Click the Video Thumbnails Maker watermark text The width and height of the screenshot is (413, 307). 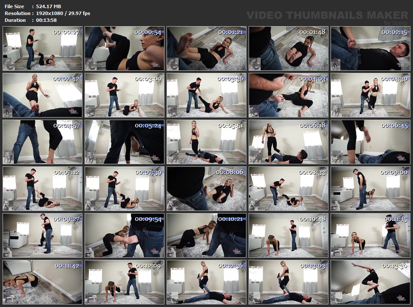tap(328, 15)
